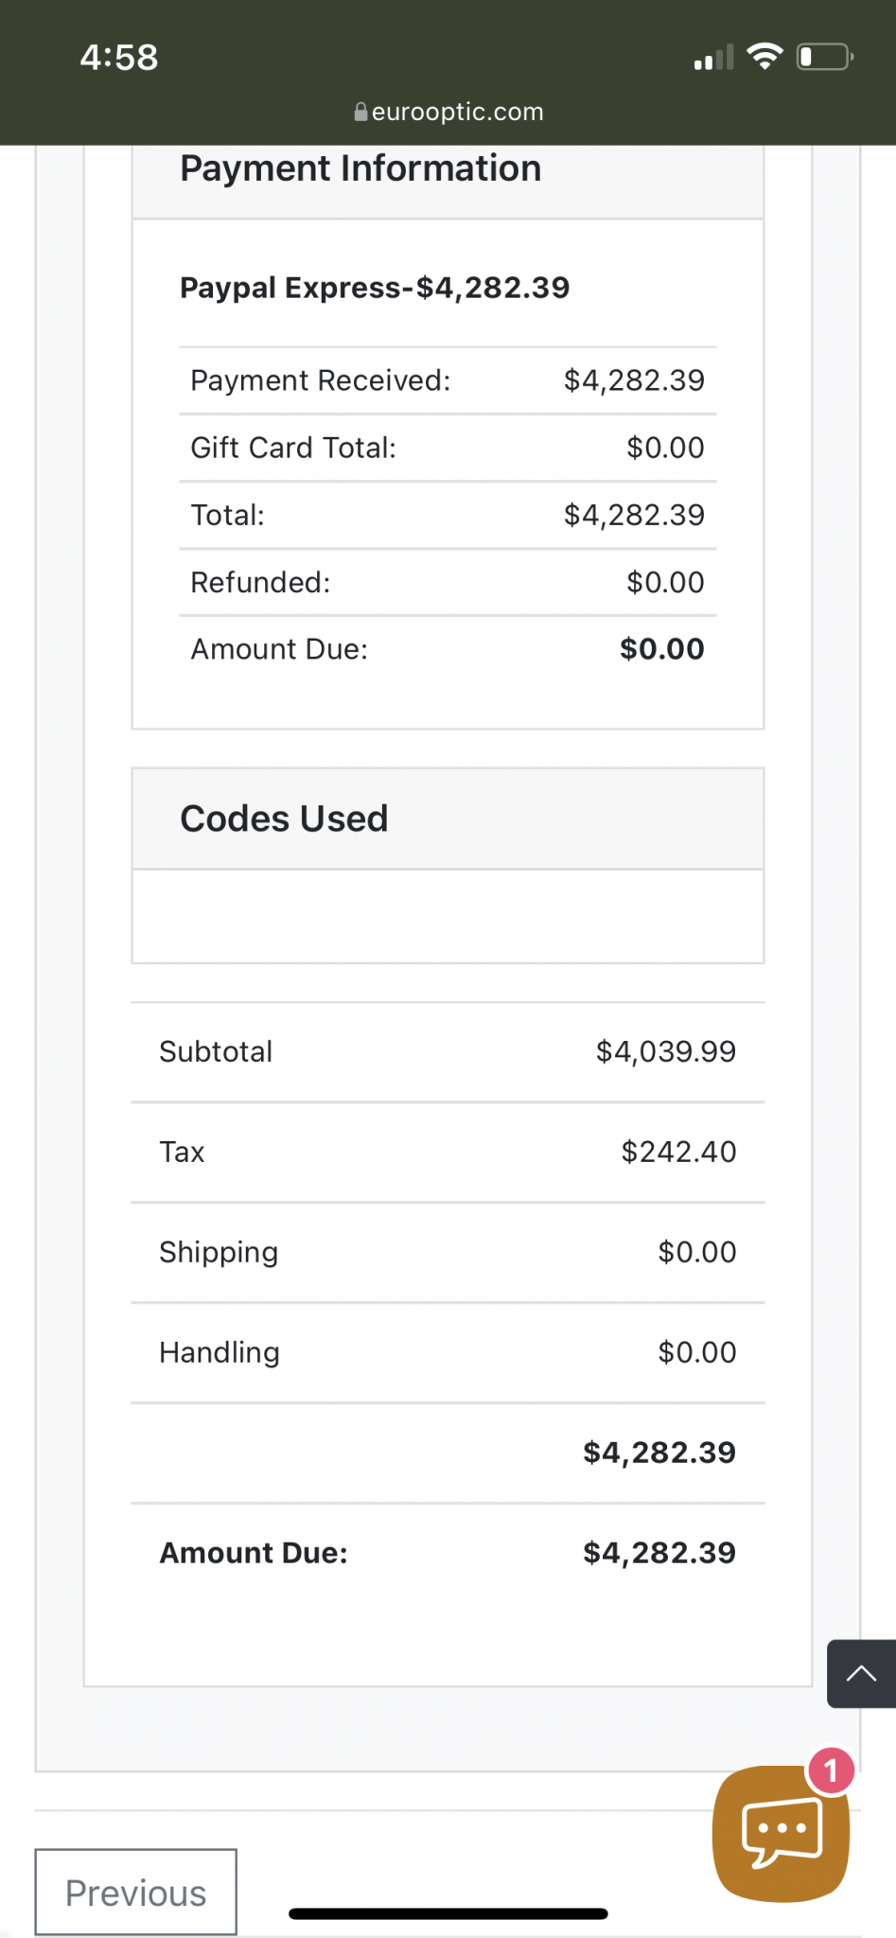Click the Paypal Express-$4,282.39 heading

(x=375, y=288)
